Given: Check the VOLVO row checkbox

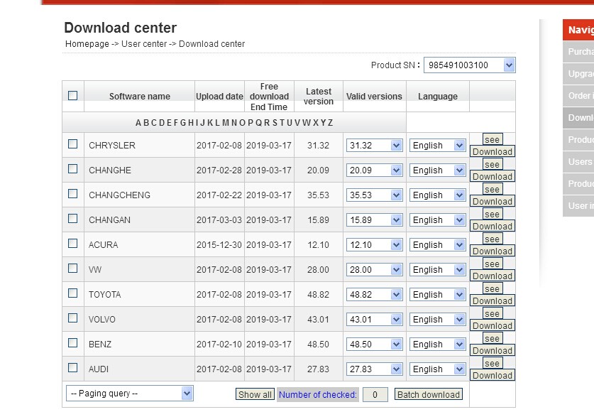Looking at the screenshot, I should [x=72, y=318].
